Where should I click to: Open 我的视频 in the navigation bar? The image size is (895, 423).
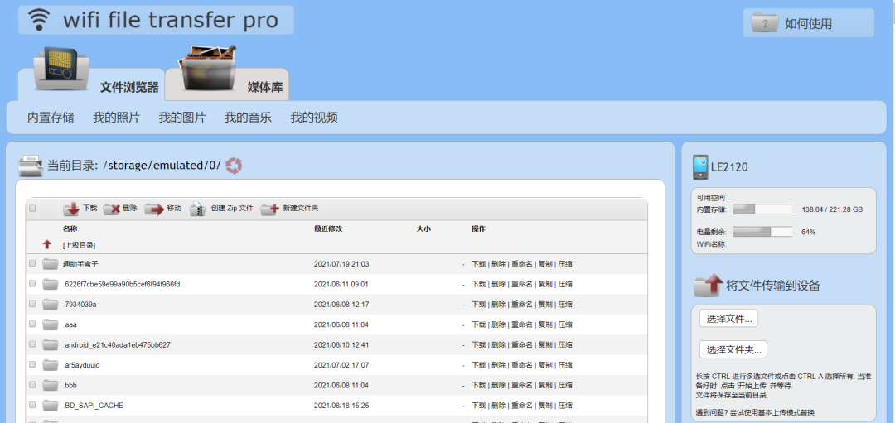click(x=314, y=118)
